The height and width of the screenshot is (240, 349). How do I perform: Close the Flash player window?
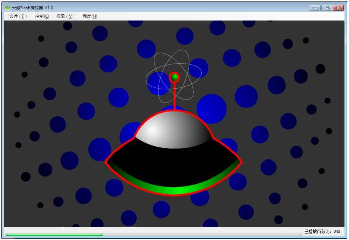(x=338, y=8)
